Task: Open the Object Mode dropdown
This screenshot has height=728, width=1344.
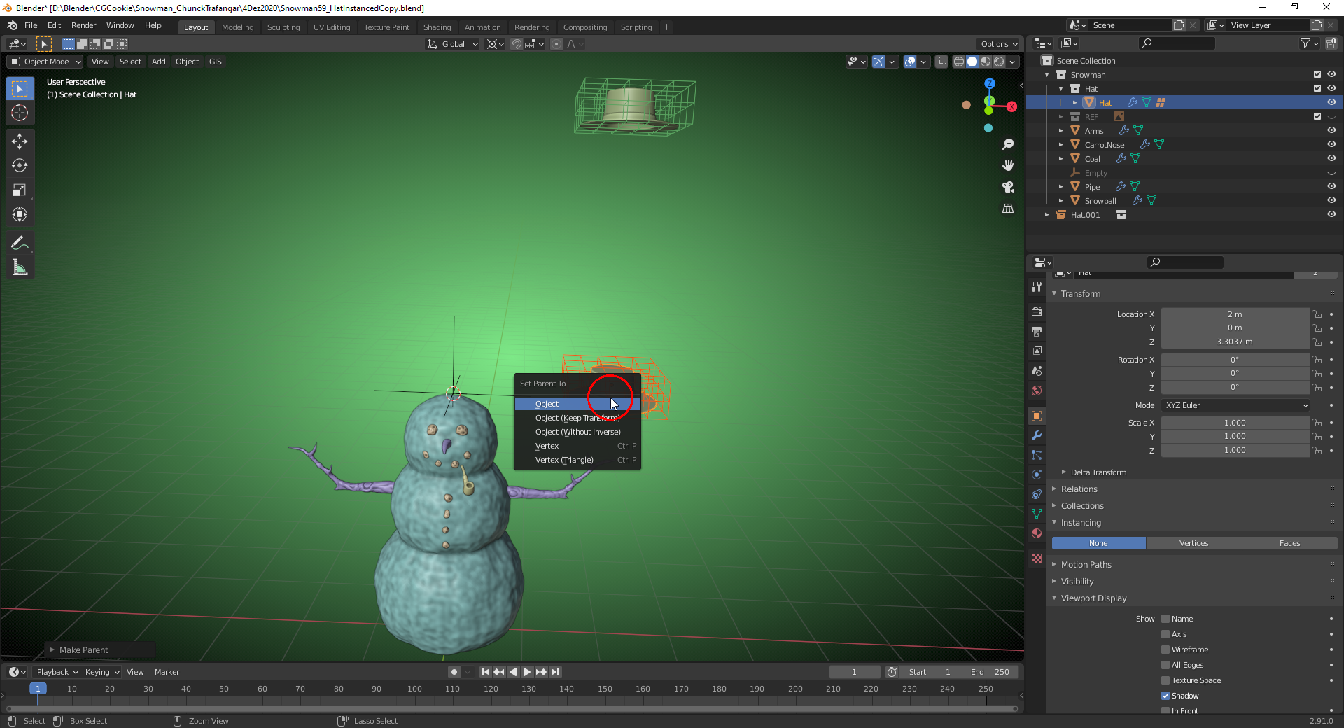Action: coord(45,62)
